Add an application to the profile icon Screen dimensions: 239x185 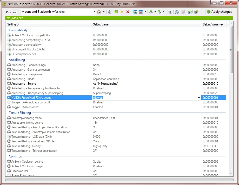(135, 12)
